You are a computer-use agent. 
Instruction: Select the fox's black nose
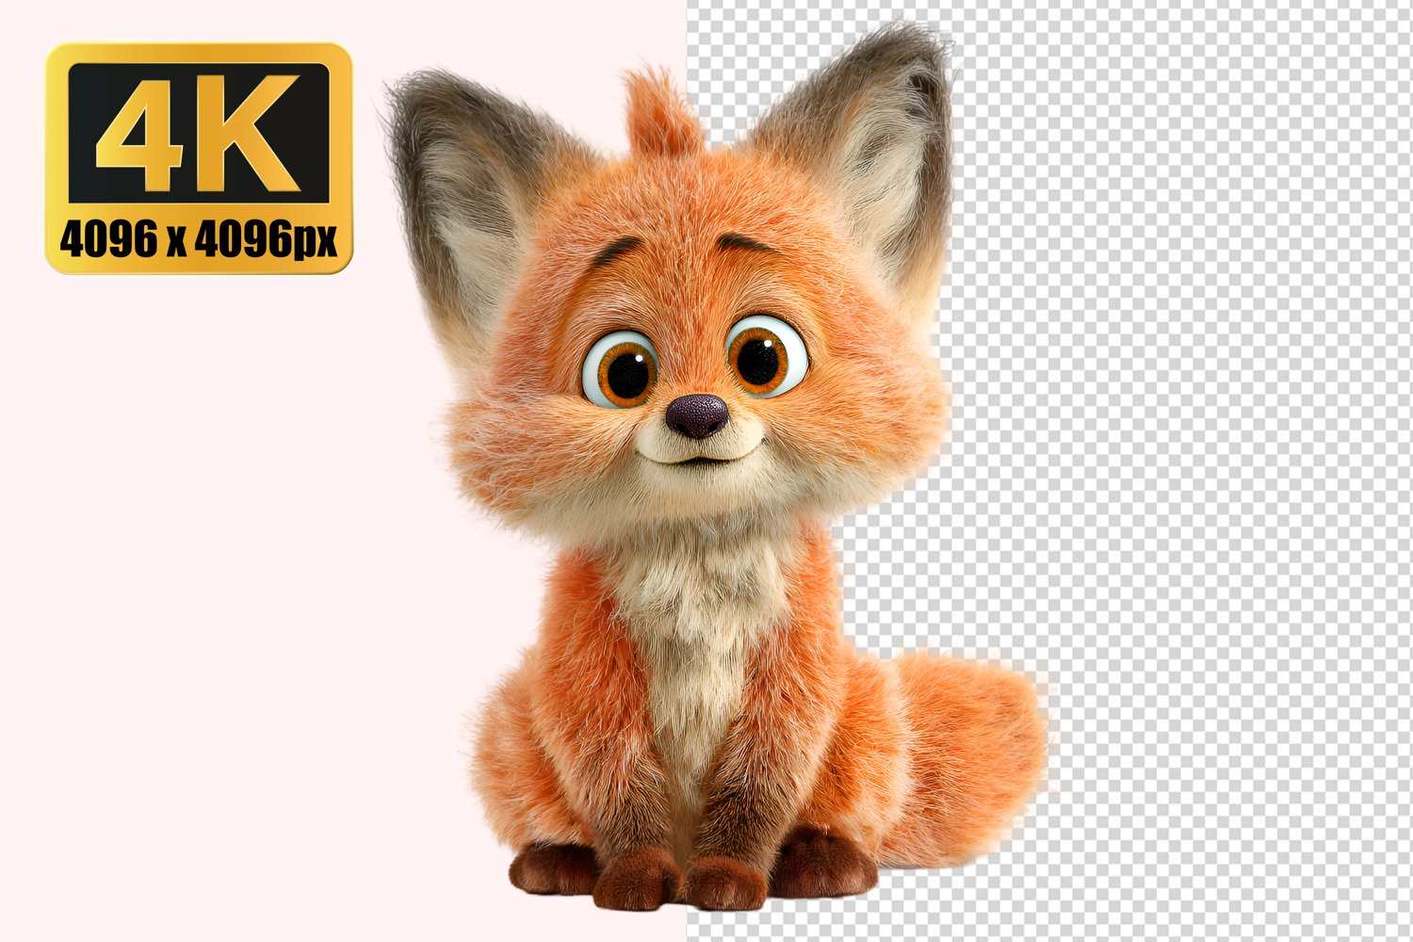click(698, 414)
